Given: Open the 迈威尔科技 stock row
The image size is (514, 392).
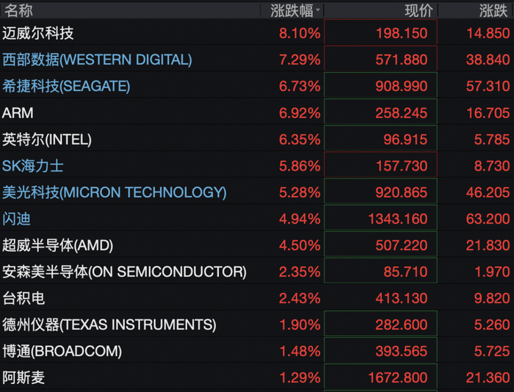Looking at the screenshot, I should pos(257,33).
